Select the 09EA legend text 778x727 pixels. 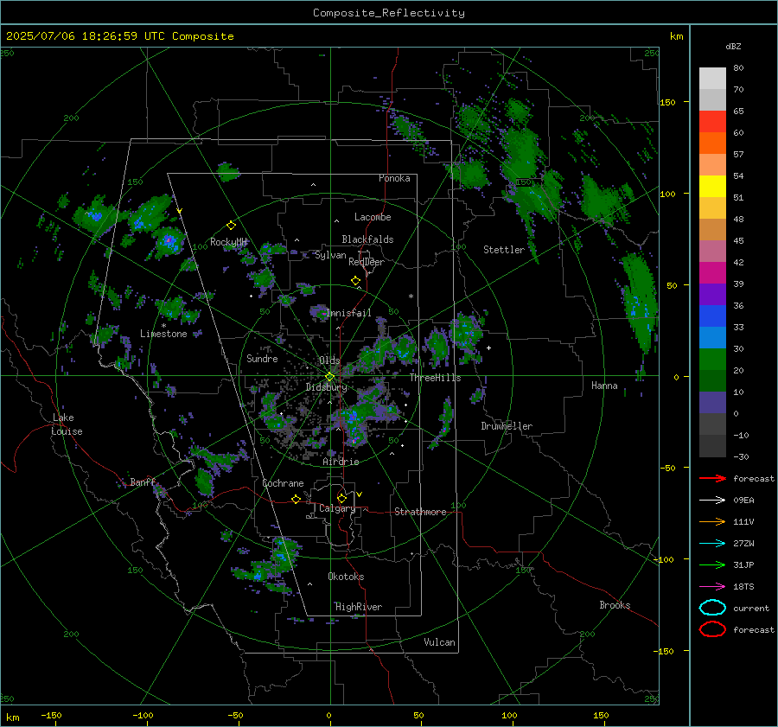tap(743, 501)
